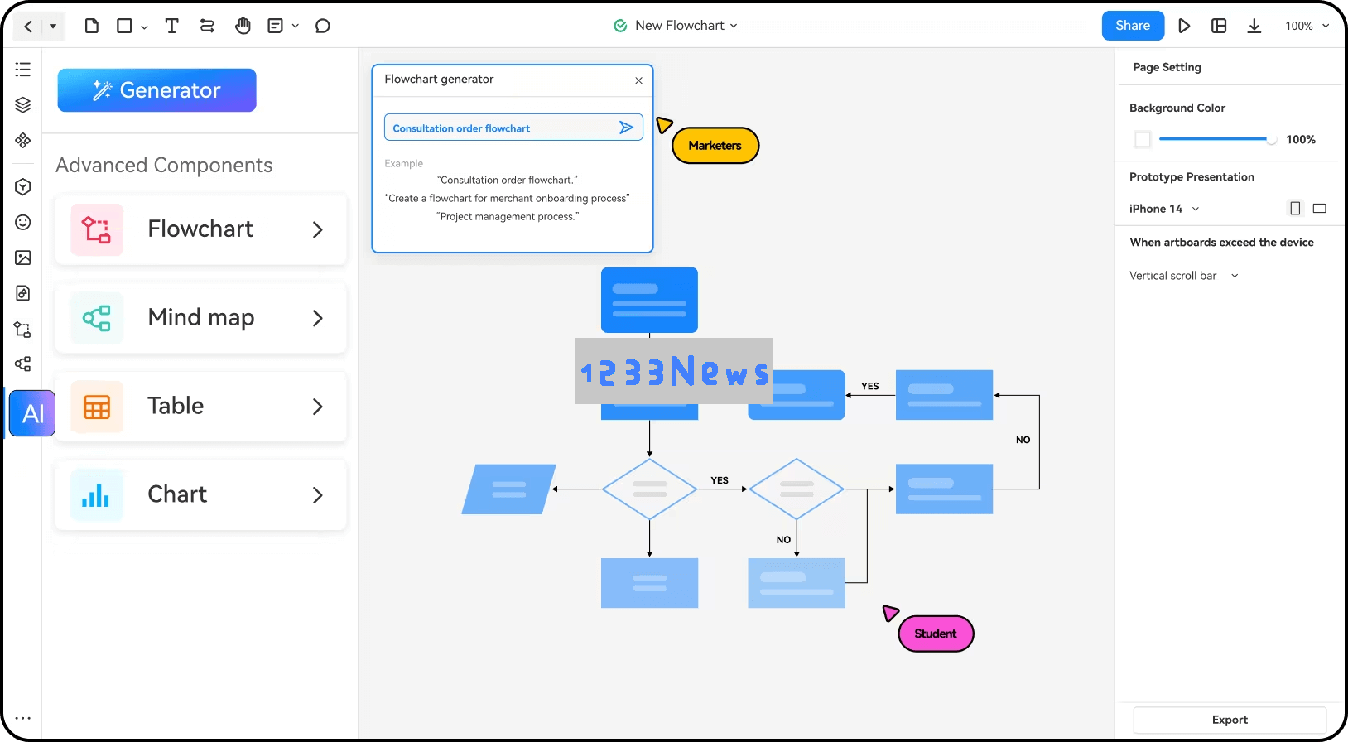
Task: Select the connector line tool
Action: 207,26
